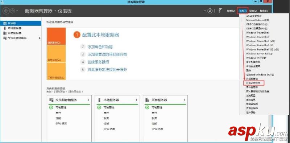This screenshot has height=143, width=290.
Task: Click the 文件和存储服务 icon in sidebar
Action: [5, 38]
